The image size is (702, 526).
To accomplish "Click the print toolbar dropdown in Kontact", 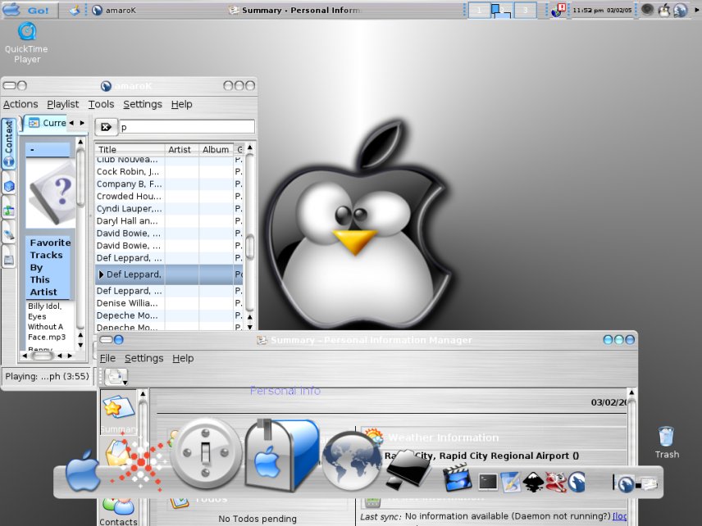I will point(116,377).
